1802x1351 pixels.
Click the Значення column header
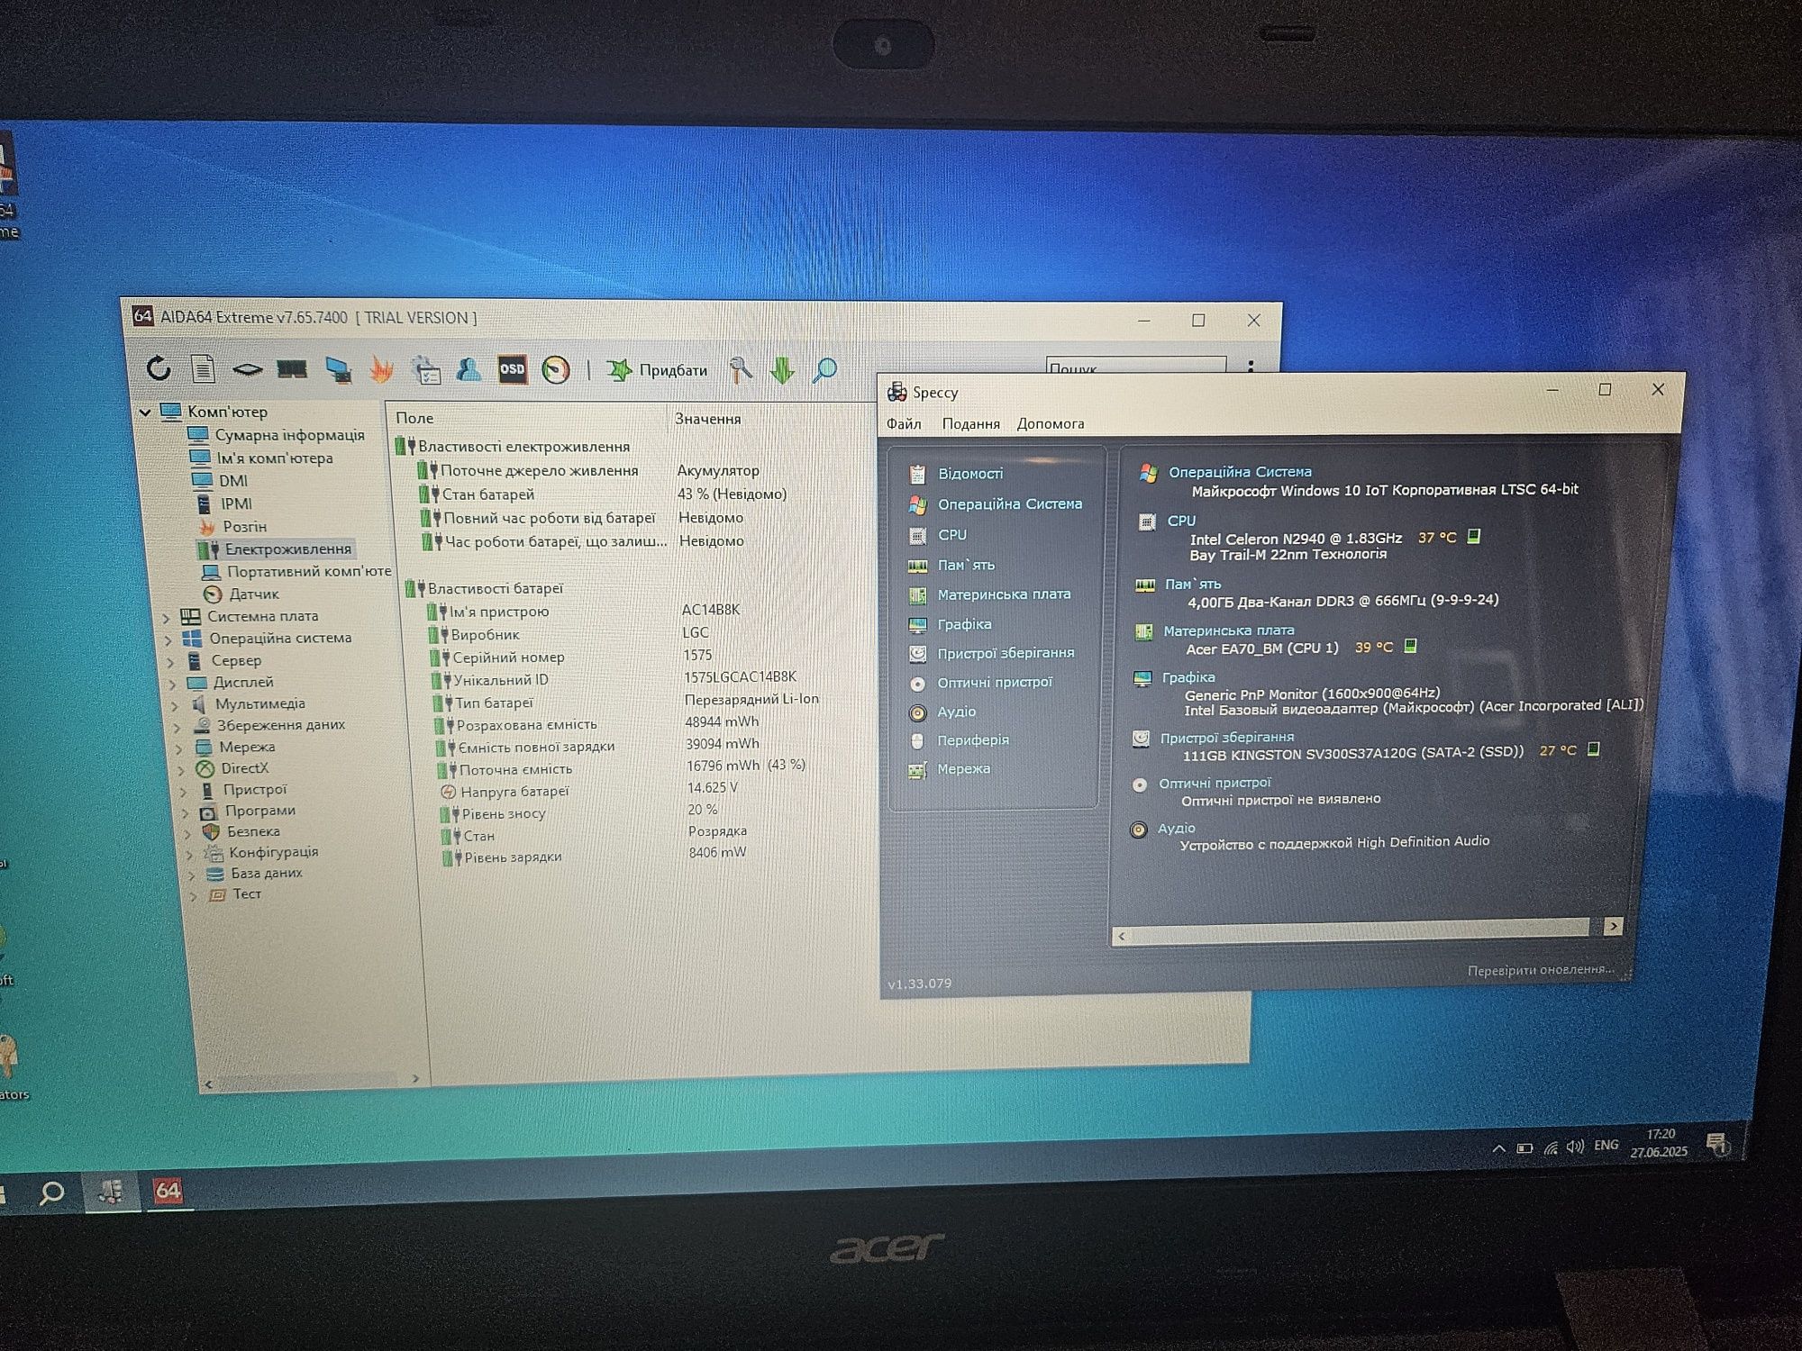click(707, 419)
